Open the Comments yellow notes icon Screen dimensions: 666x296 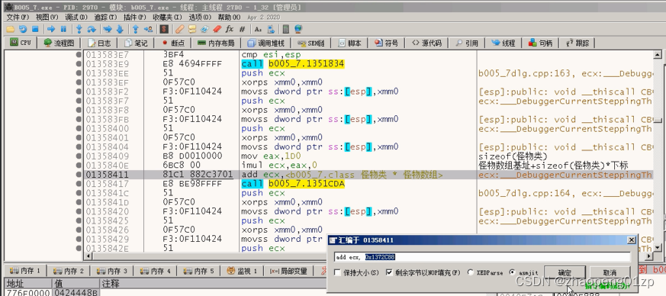click(192, 29)
